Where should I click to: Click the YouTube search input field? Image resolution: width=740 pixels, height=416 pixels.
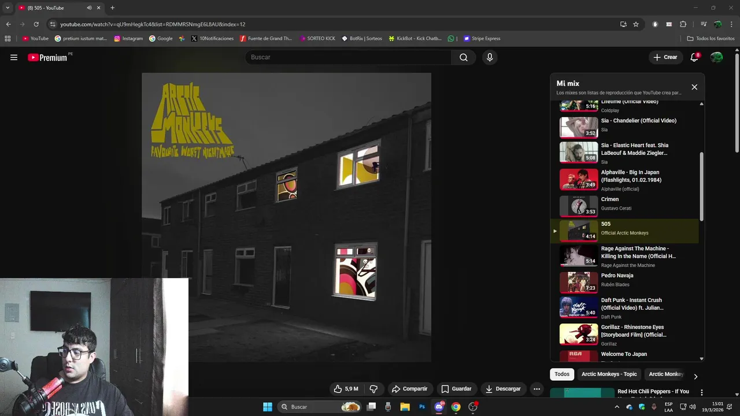point(348,57)
